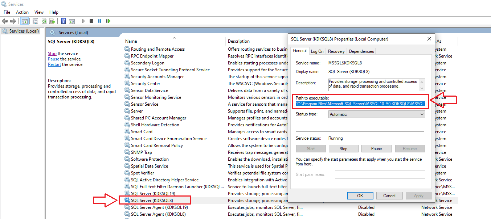The width and height of the screenshot is (491, 219).
Task: Click the gear icon beside Secondary Logon
Action: [127, 63]
